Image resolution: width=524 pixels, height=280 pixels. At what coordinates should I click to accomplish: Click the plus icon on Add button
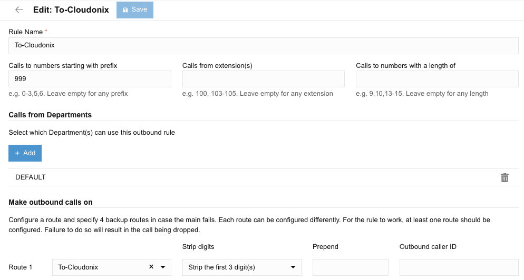coord(17,153)
